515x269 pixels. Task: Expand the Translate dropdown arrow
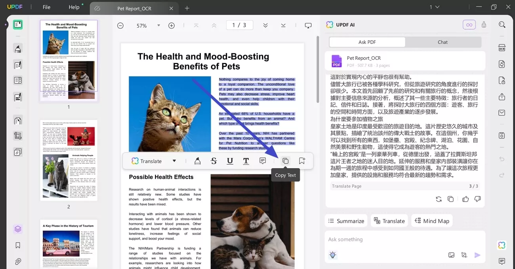[x=174, y=161]
